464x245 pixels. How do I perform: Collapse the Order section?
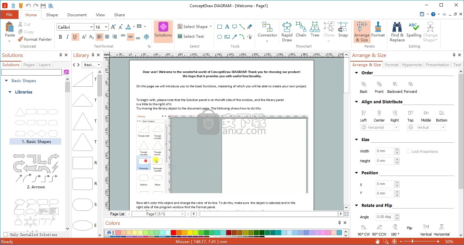357,73
